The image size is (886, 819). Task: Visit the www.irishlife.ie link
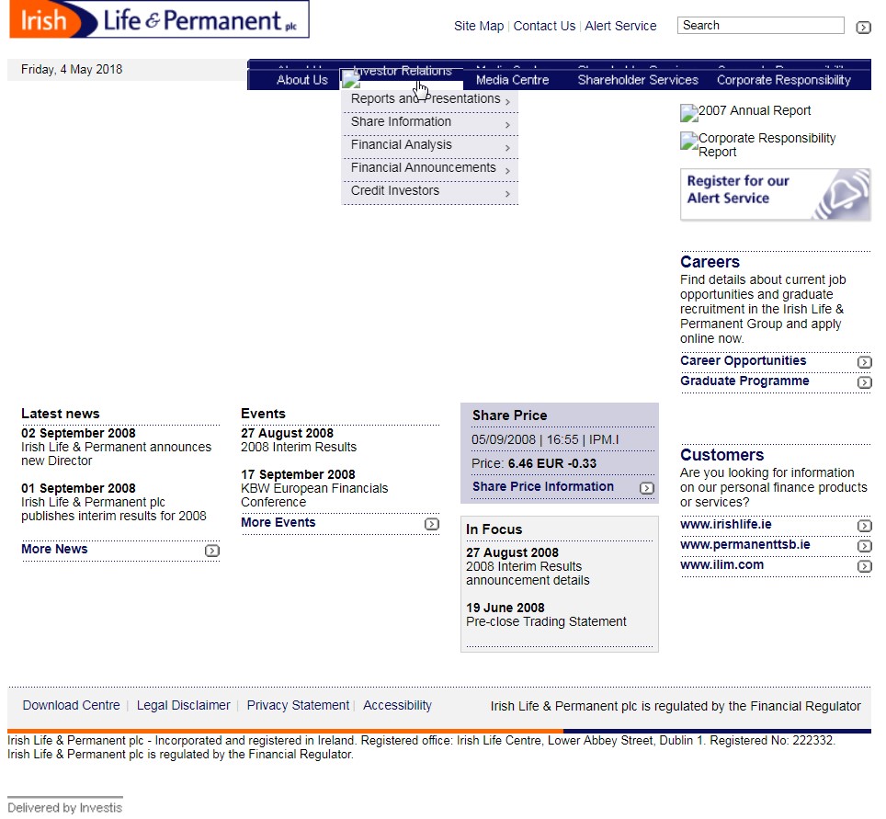click(725, 524)
